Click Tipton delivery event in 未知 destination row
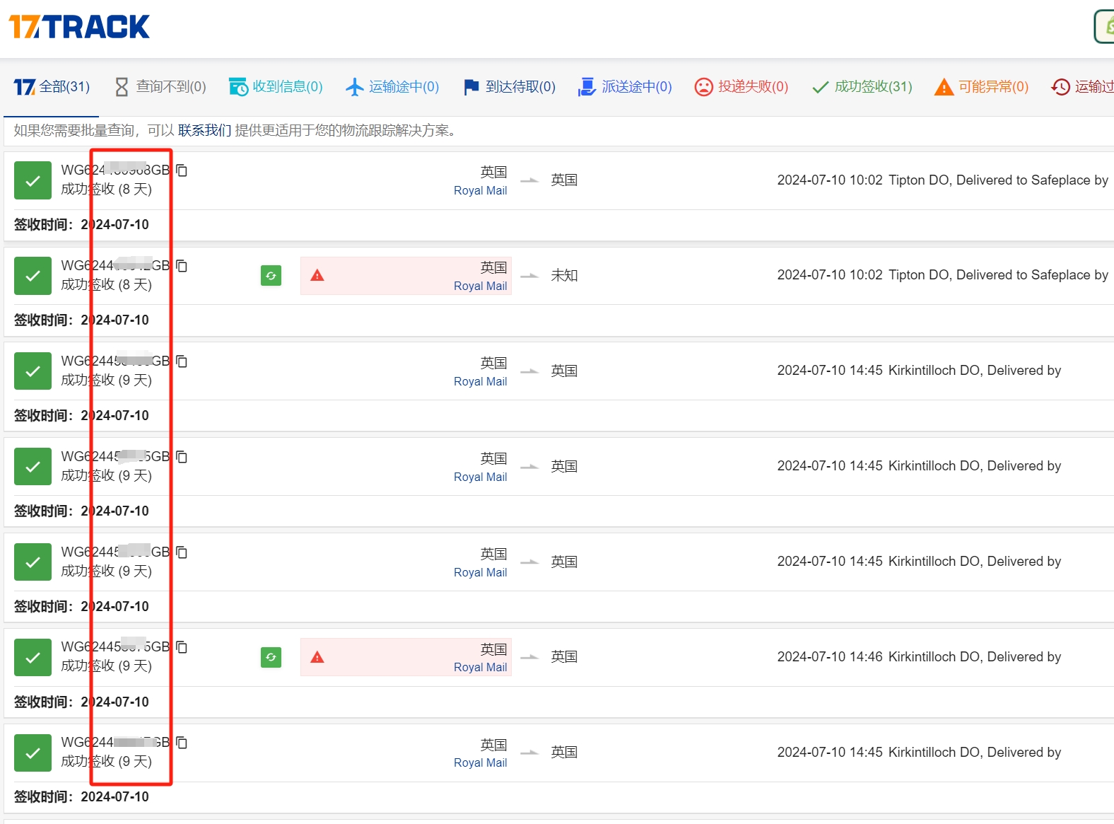 point(942,275)
